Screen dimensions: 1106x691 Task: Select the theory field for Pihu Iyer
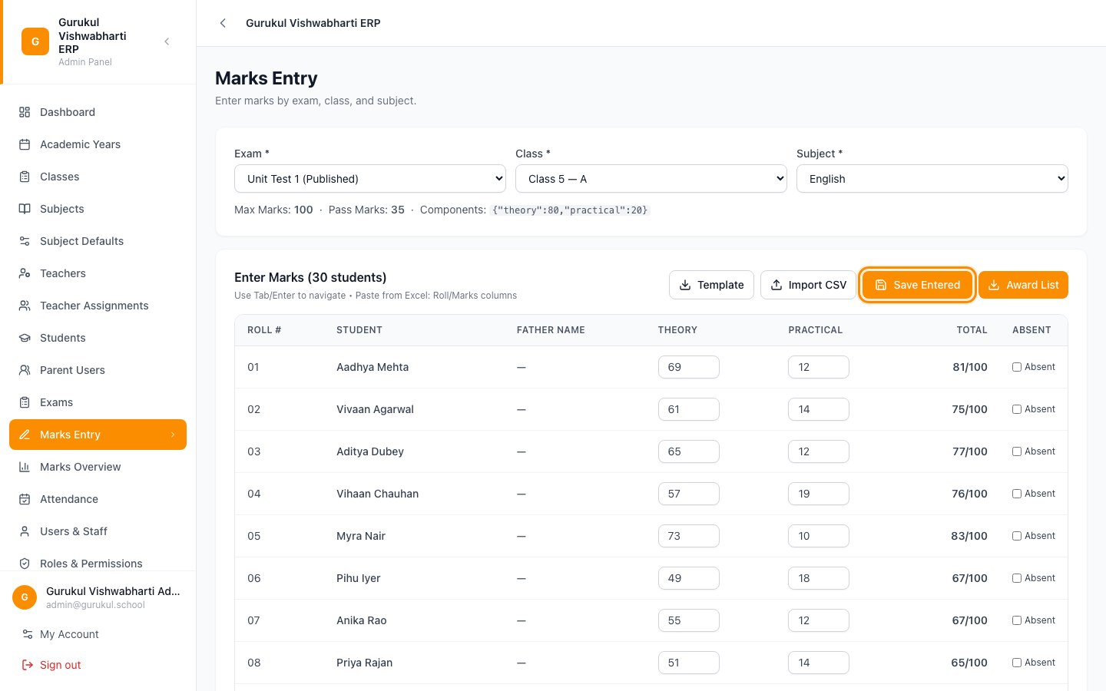(x=689, y=578)
